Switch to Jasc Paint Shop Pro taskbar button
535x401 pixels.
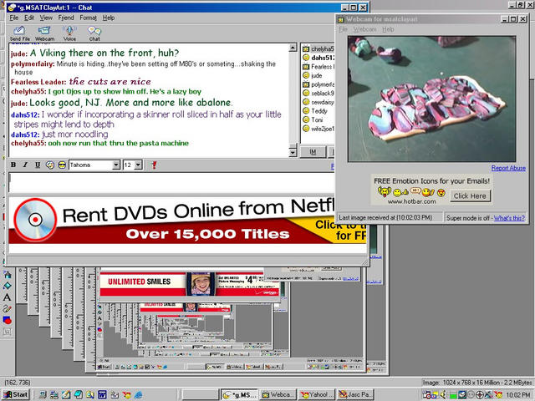[356, 395]
